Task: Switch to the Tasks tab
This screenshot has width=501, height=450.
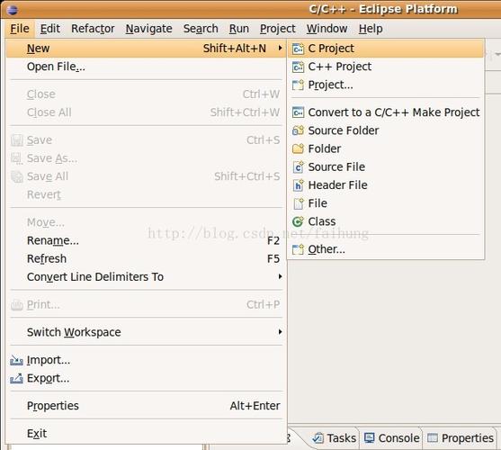Action: click(x=335, y=438)
